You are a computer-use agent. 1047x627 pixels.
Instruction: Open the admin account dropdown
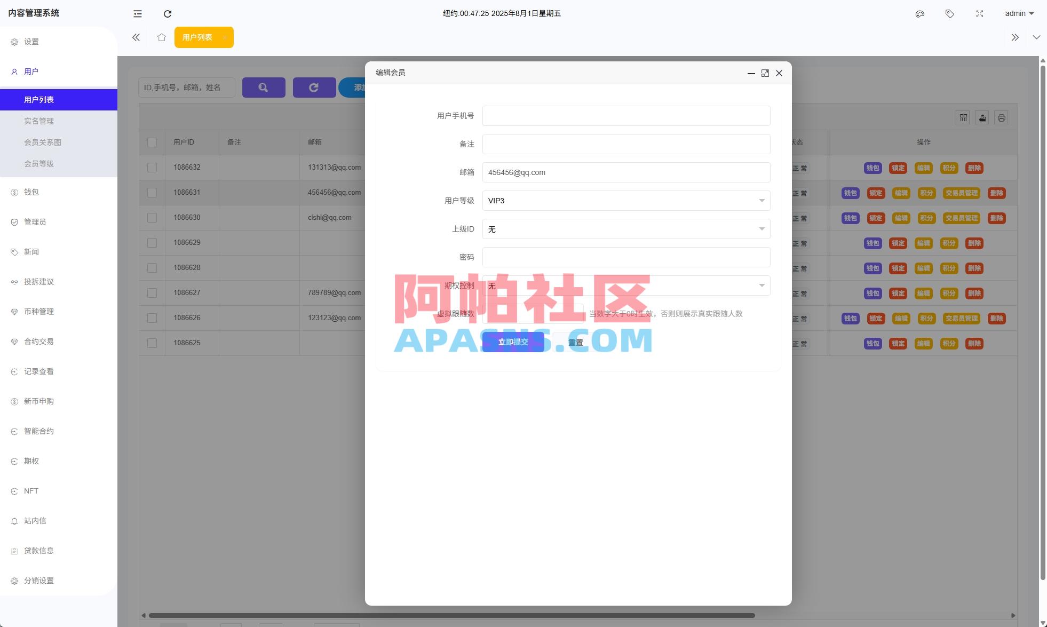click(x=1019, y=14)
